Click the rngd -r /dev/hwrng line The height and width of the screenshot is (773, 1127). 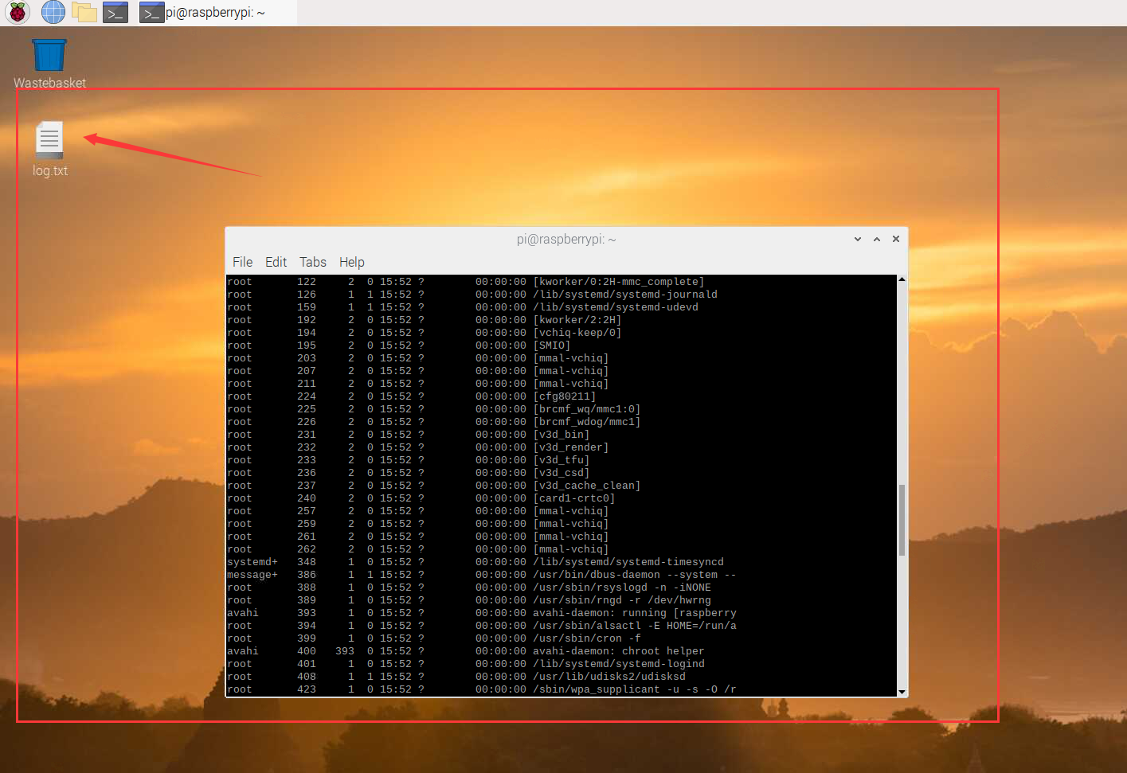pos(469,600)
